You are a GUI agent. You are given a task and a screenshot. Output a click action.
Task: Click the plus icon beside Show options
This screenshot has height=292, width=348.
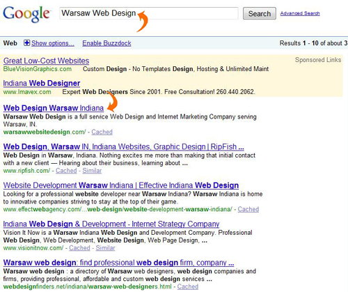[x=26, y=43]
